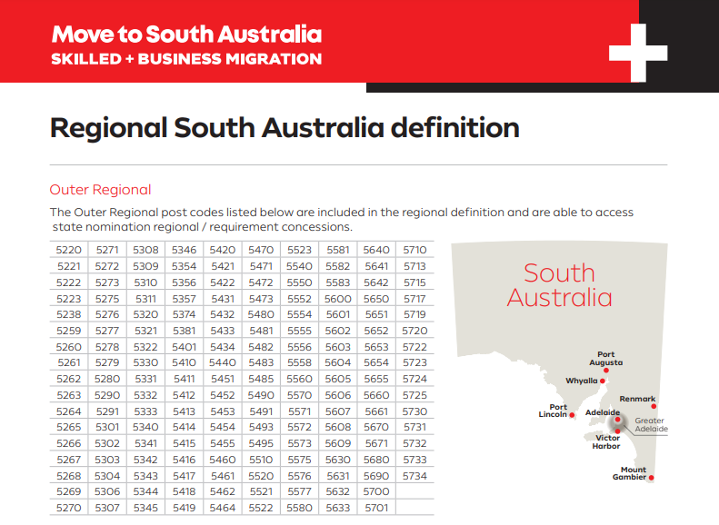Viewport: 719px width, 525px height.
Task: Click the 'Greater Adelaide' map label
Action: (651, 425)
